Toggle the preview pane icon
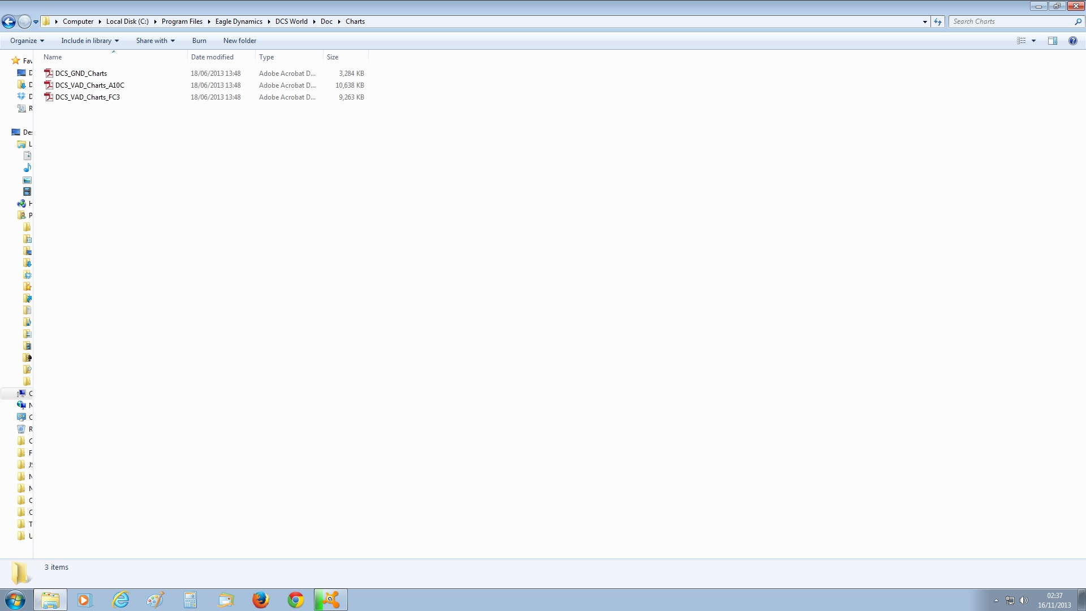1086x611 pixels. pyautogui.click(x=1053, y=41)
